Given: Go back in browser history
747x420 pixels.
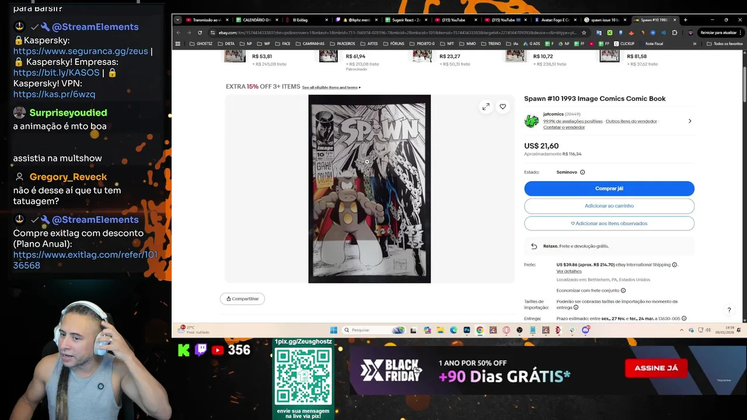Looking at the screenshot, I should [x=179, y=33].
